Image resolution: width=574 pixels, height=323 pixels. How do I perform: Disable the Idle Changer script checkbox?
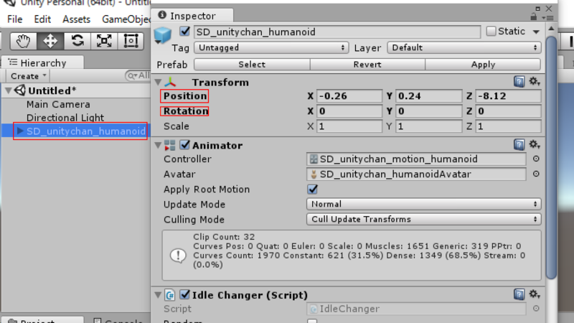tap(185, 294)
